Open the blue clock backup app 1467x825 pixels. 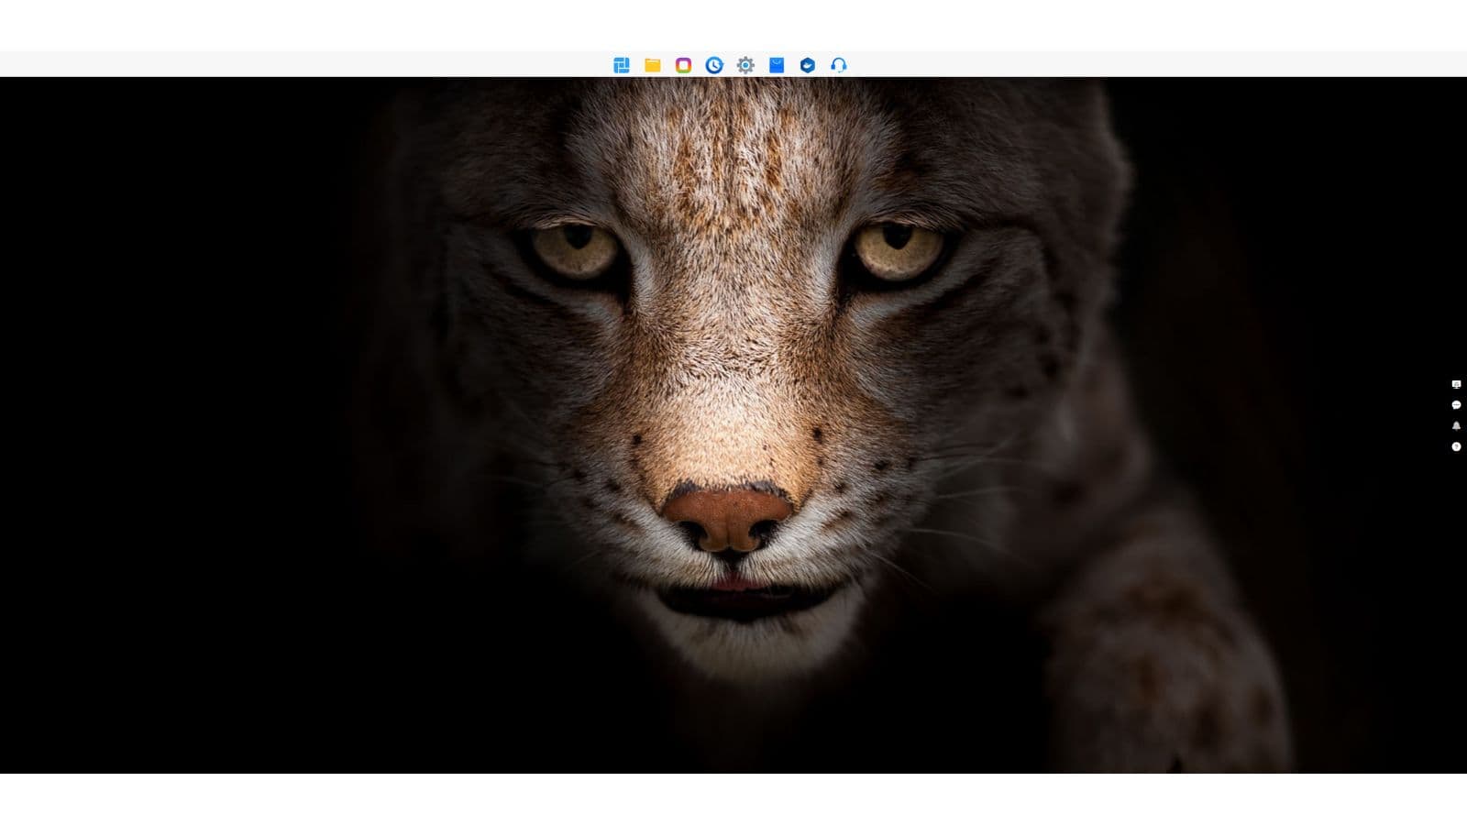[x=714, y=65]
